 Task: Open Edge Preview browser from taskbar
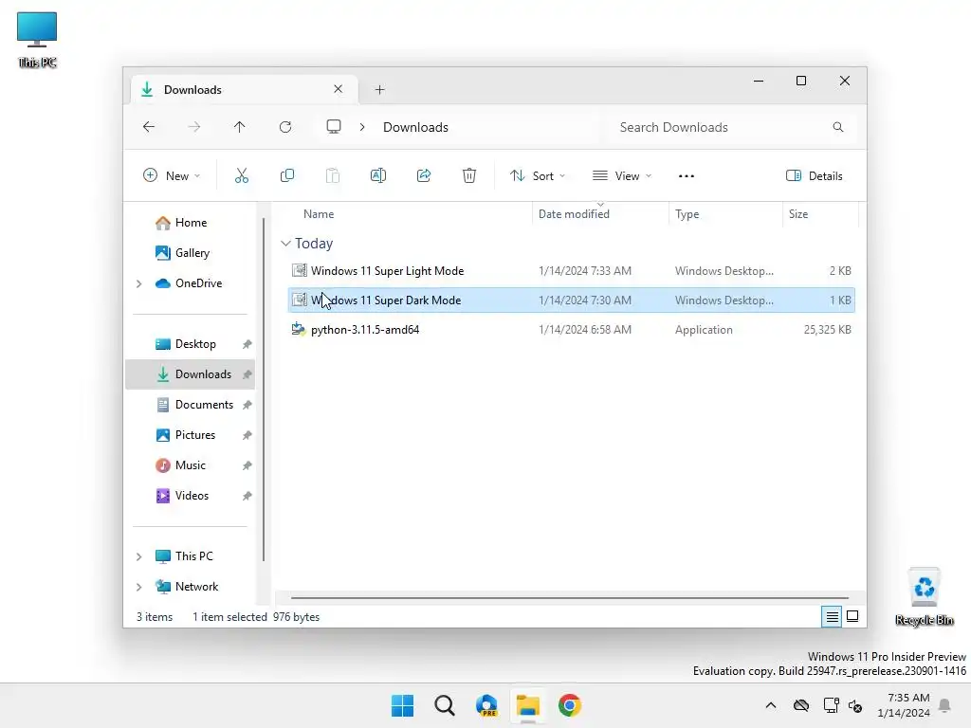pos(486,705)
